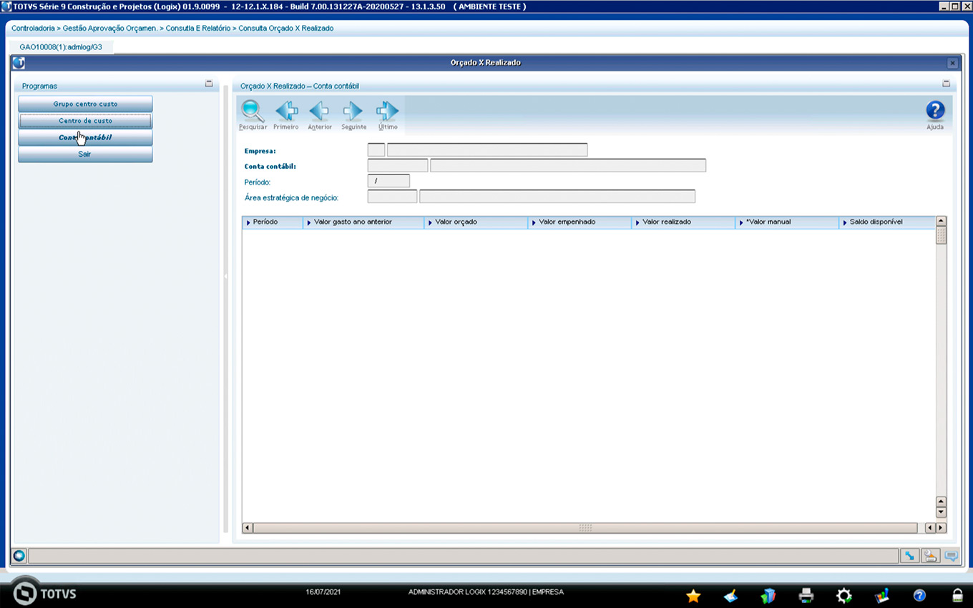
Task: Click the yellow star favorites icon
Action: pyautogui.click(x=693, y=595)
